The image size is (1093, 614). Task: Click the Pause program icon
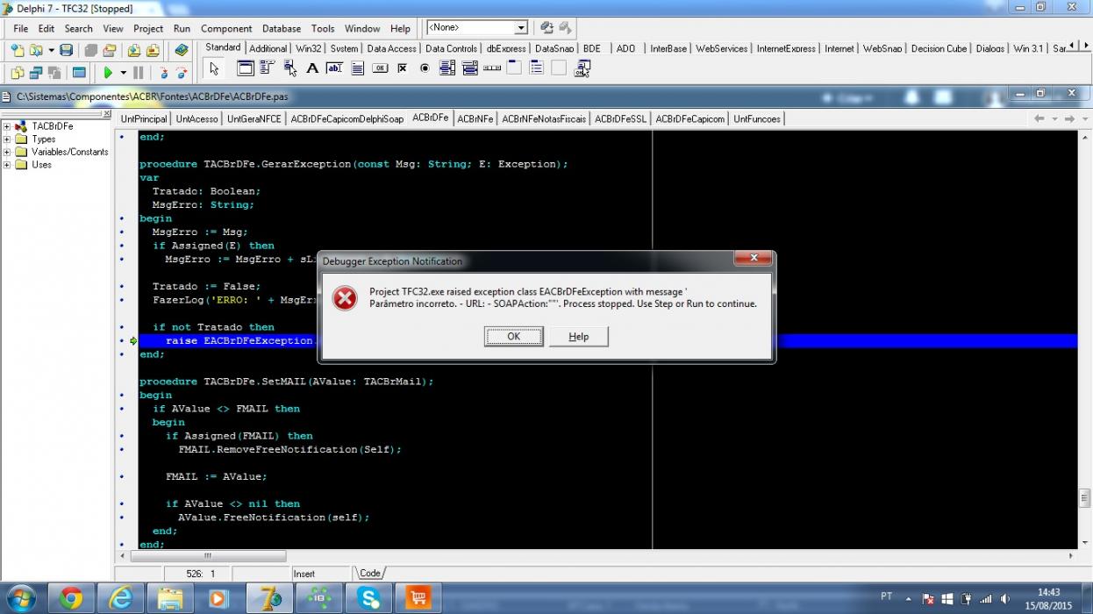pyautogui.click(x=139, y=73)
